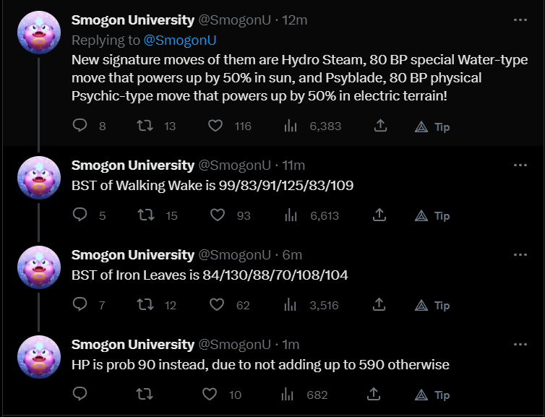Click the @SmogonU reply-to link
The image size is (545, 417).
(181, 40)
